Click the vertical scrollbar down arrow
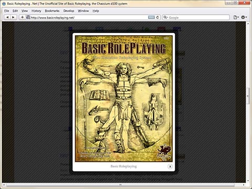252x189 pixels. 248,181
